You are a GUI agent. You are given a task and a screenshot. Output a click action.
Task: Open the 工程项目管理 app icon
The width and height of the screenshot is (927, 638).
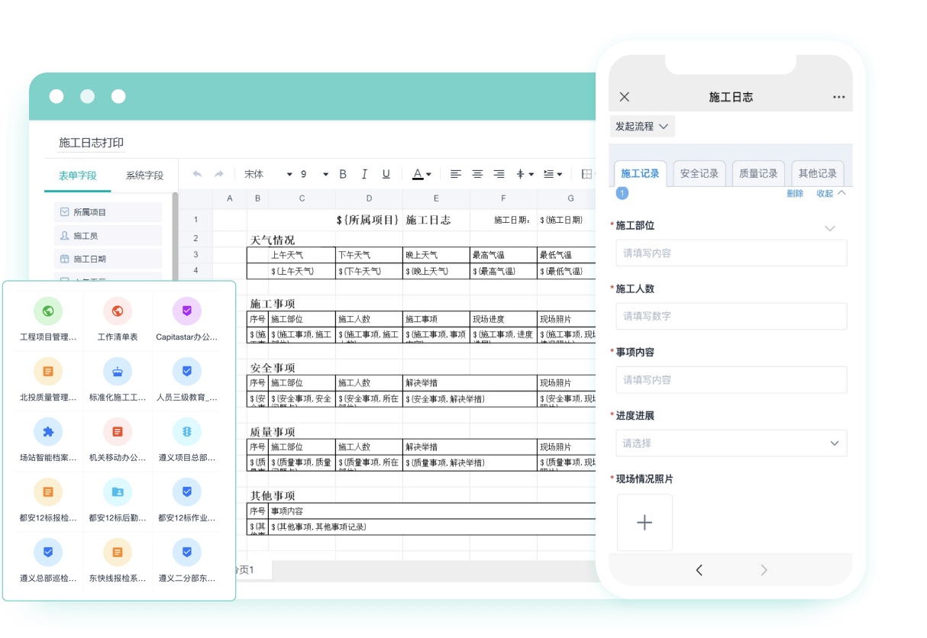point(48,311)
